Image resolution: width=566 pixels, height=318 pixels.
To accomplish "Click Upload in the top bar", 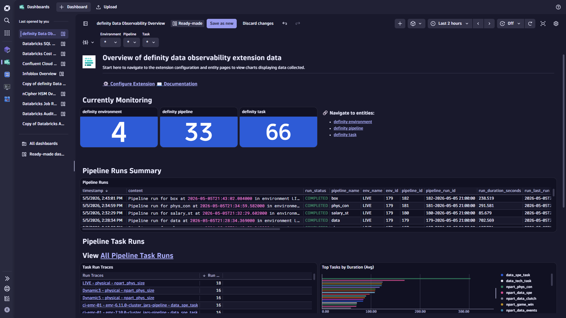I will pyautogui.click(x=107, y=7).
